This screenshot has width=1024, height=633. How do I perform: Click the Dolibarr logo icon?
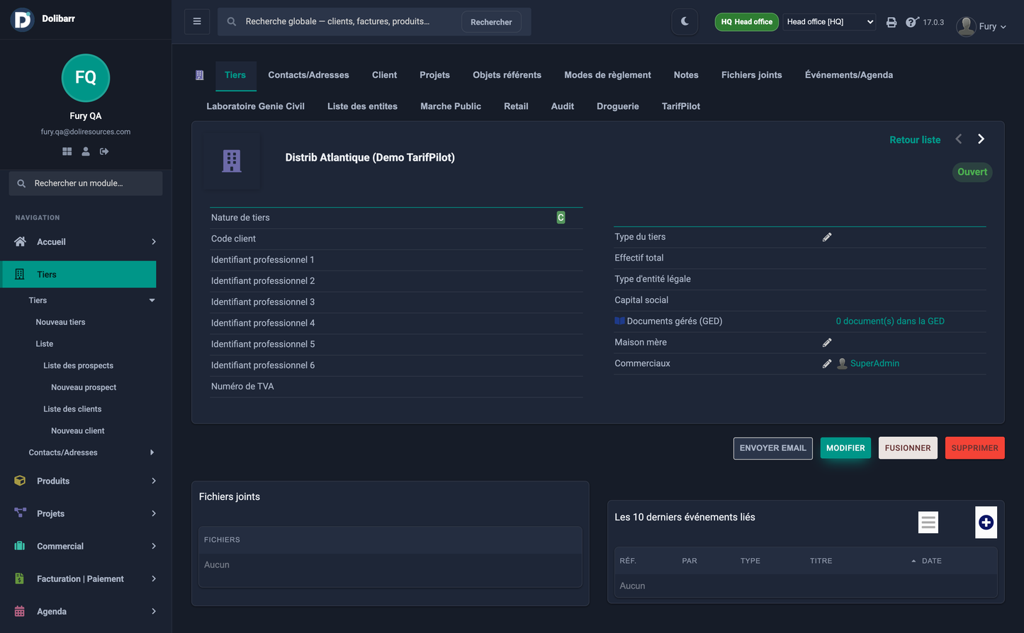pyautogui.click(x=23, y=20)
